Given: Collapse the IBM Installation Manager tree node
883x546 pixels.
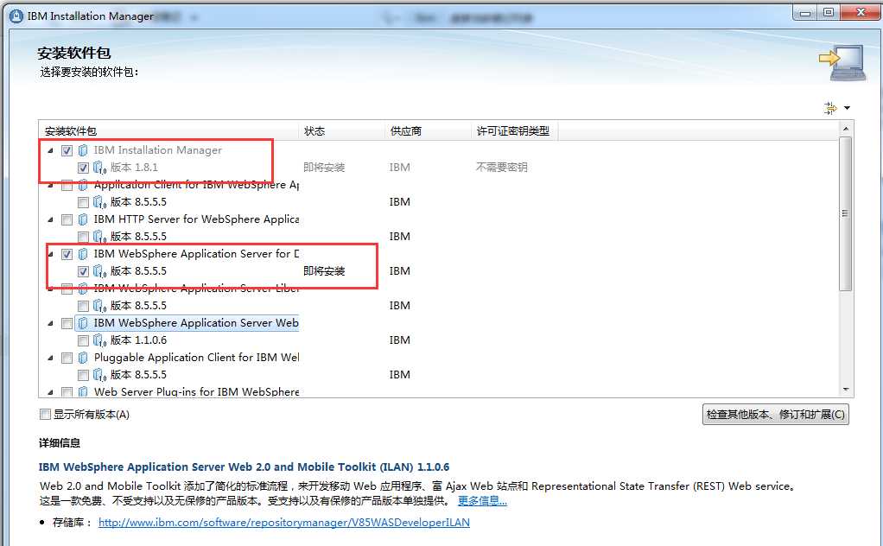Looking at the screenshot, I should pos(51,150).
